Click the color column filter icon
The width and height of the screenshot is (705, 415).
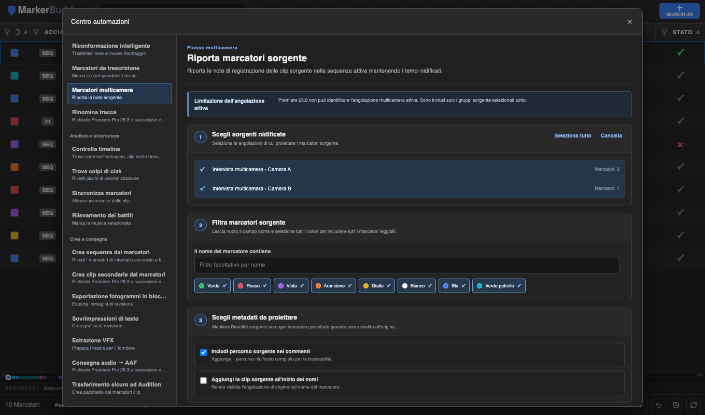[7, 32]
